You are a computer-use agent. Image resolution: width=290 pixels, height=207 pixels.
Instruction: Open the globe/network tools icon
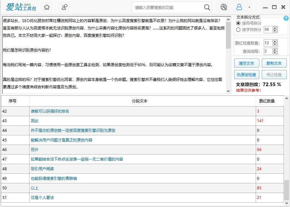pos(224,7)
